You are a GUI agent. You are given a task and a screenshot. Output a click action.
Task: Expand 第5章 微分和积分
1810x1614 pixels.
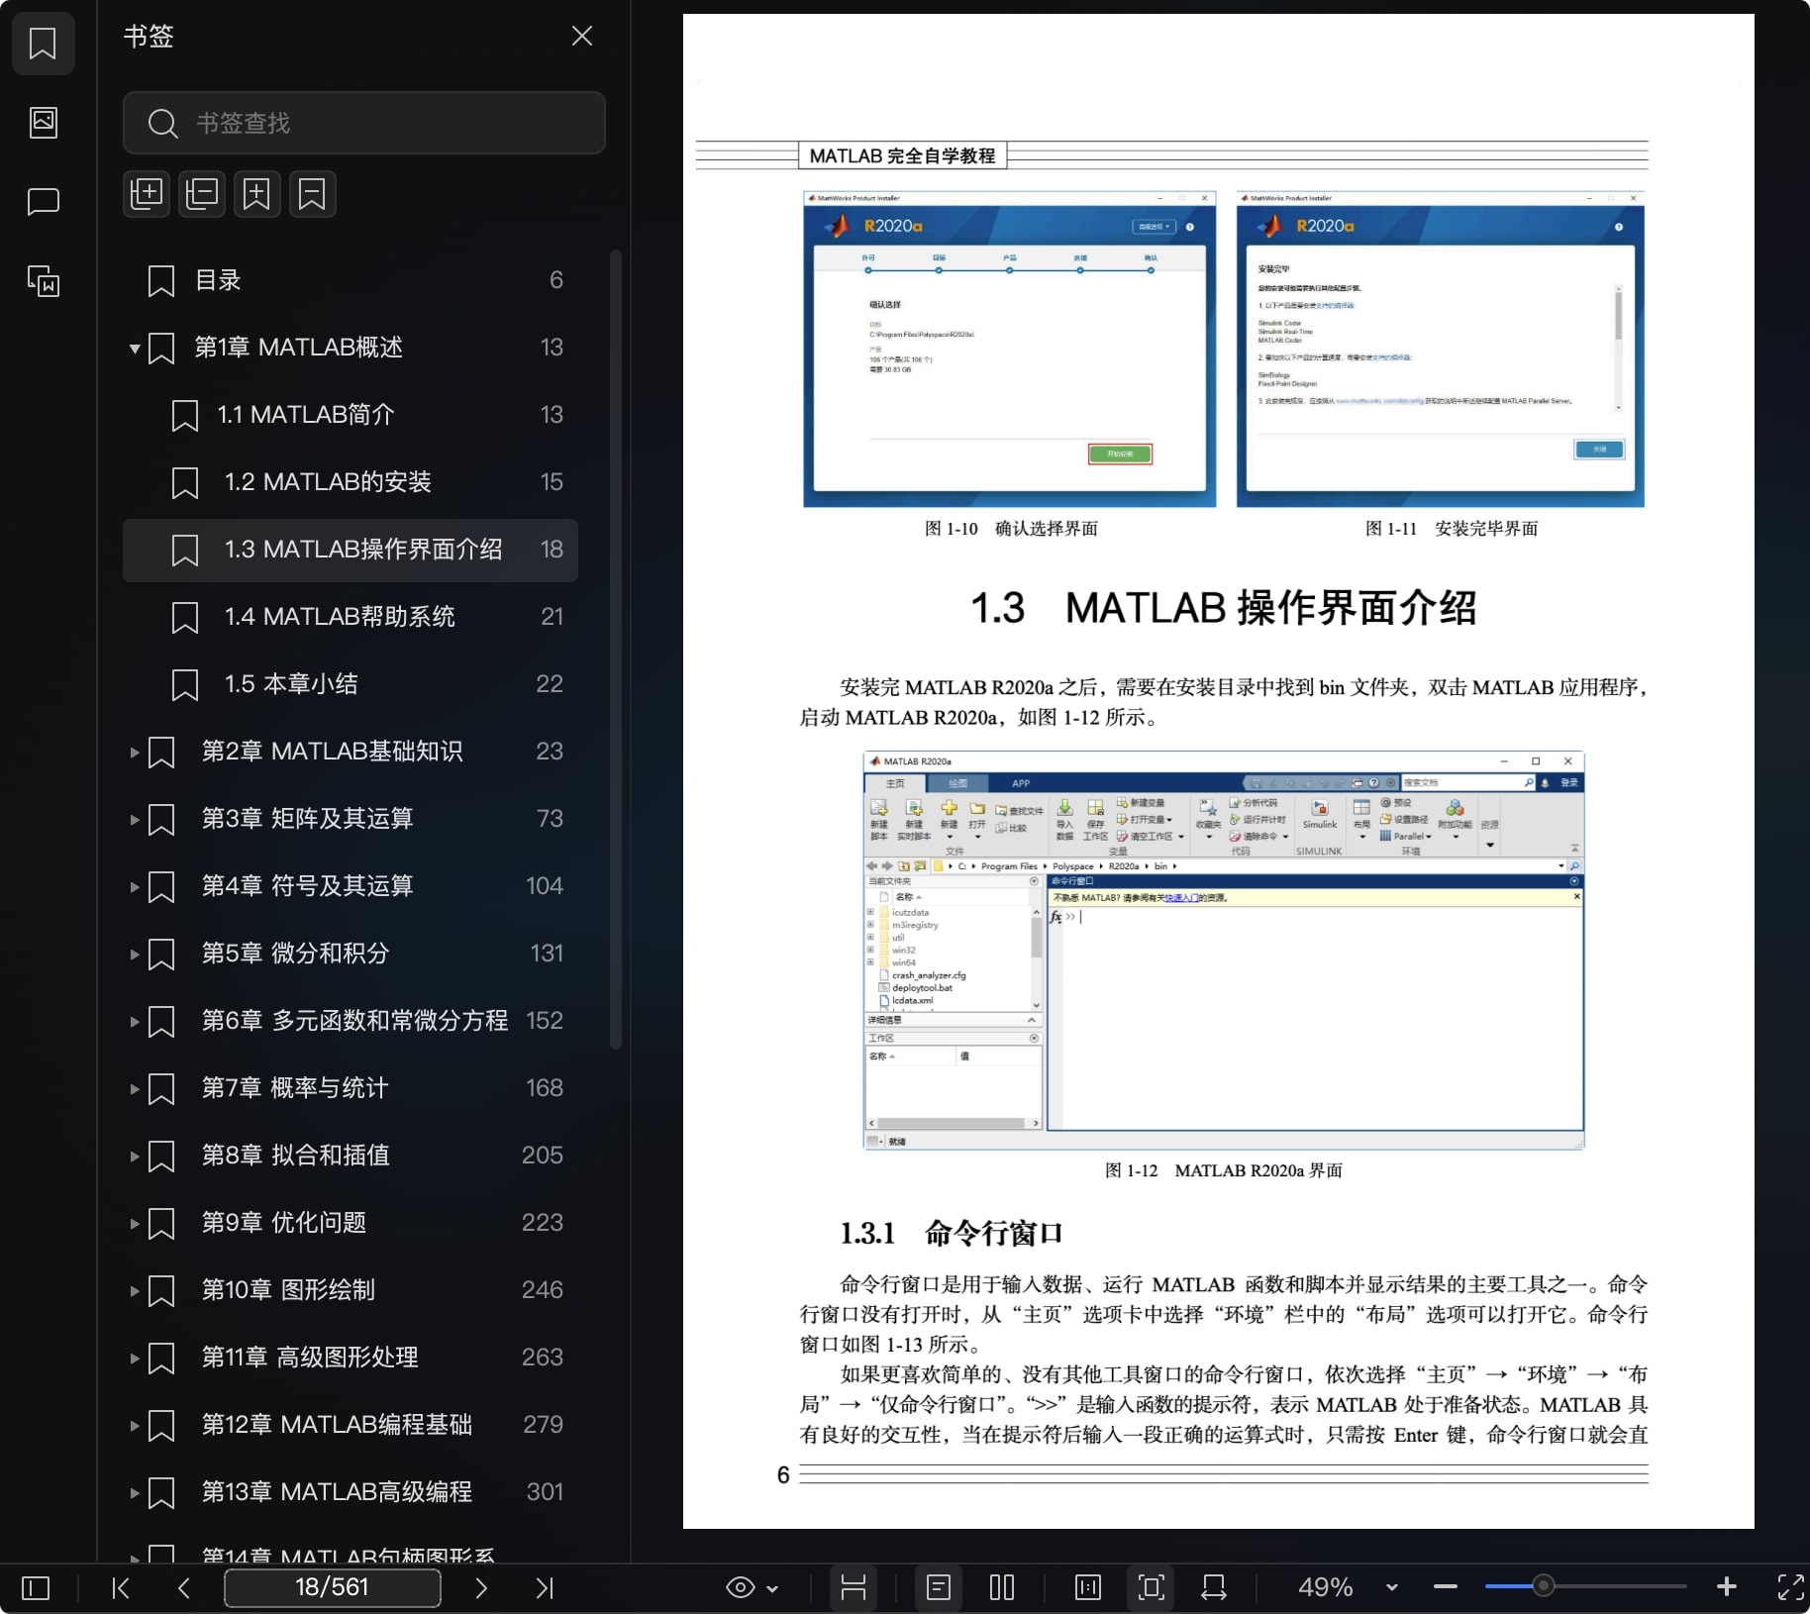[135, 955]
